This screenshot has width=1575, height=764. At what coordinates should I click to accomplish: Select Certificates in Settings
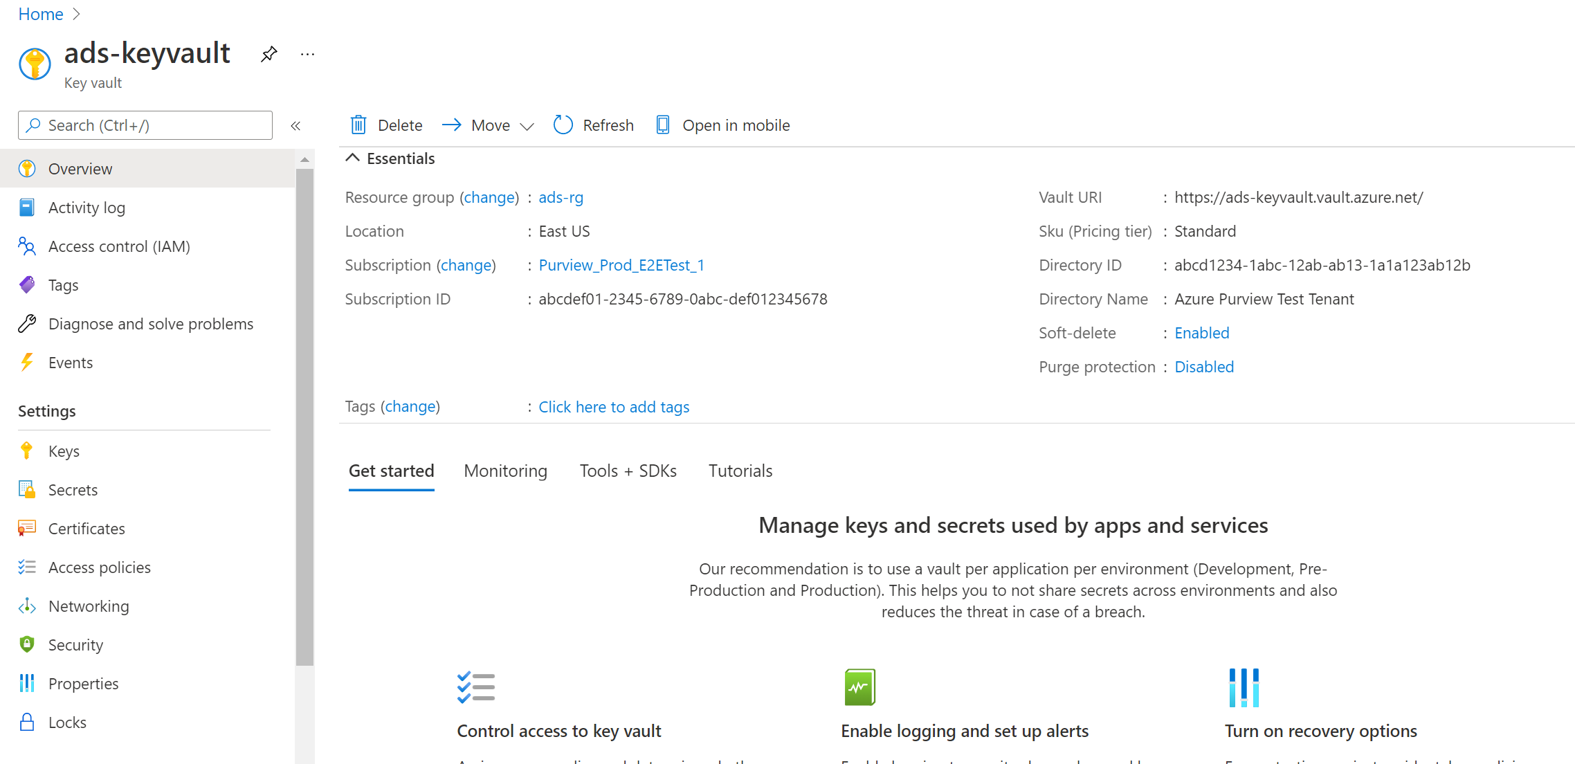coord(87,528)
